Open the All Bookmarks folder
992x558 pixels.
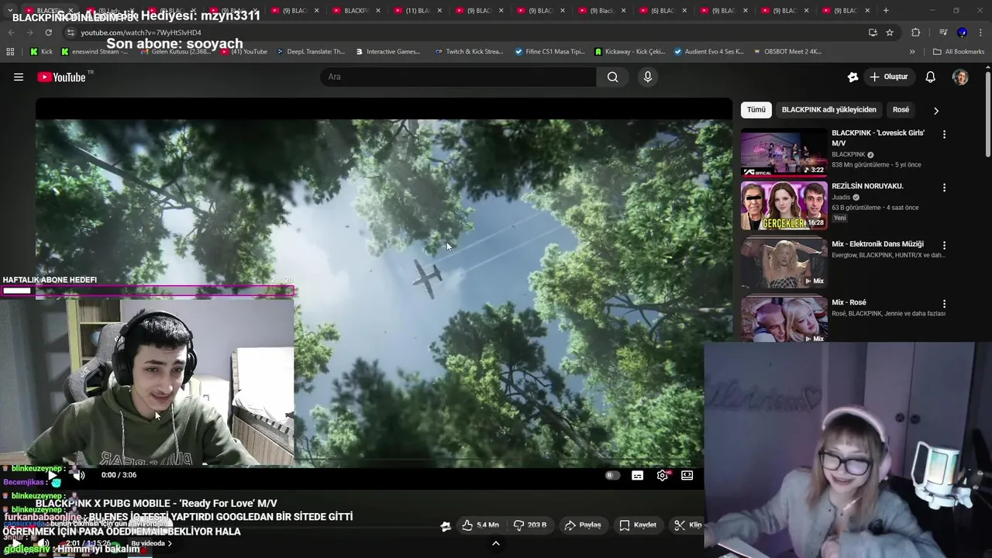point(959,52)
